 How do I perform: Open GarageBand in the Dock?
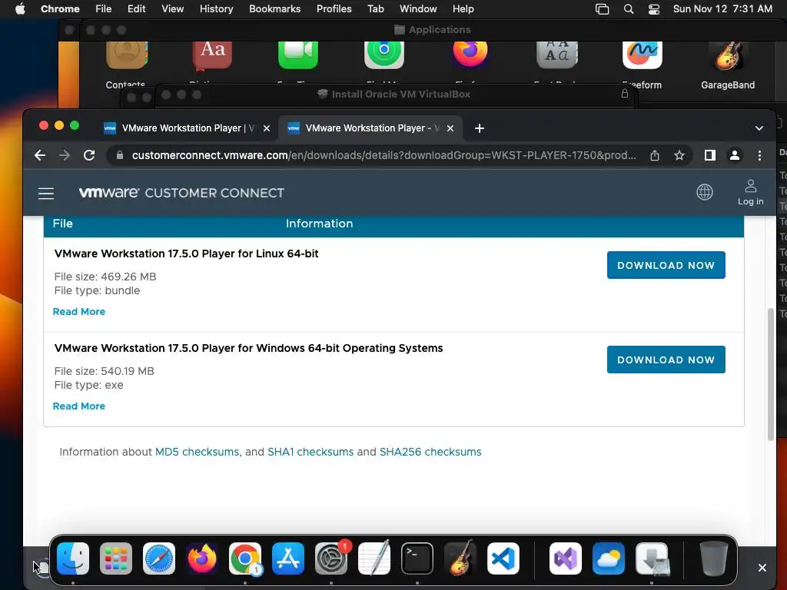460,559
